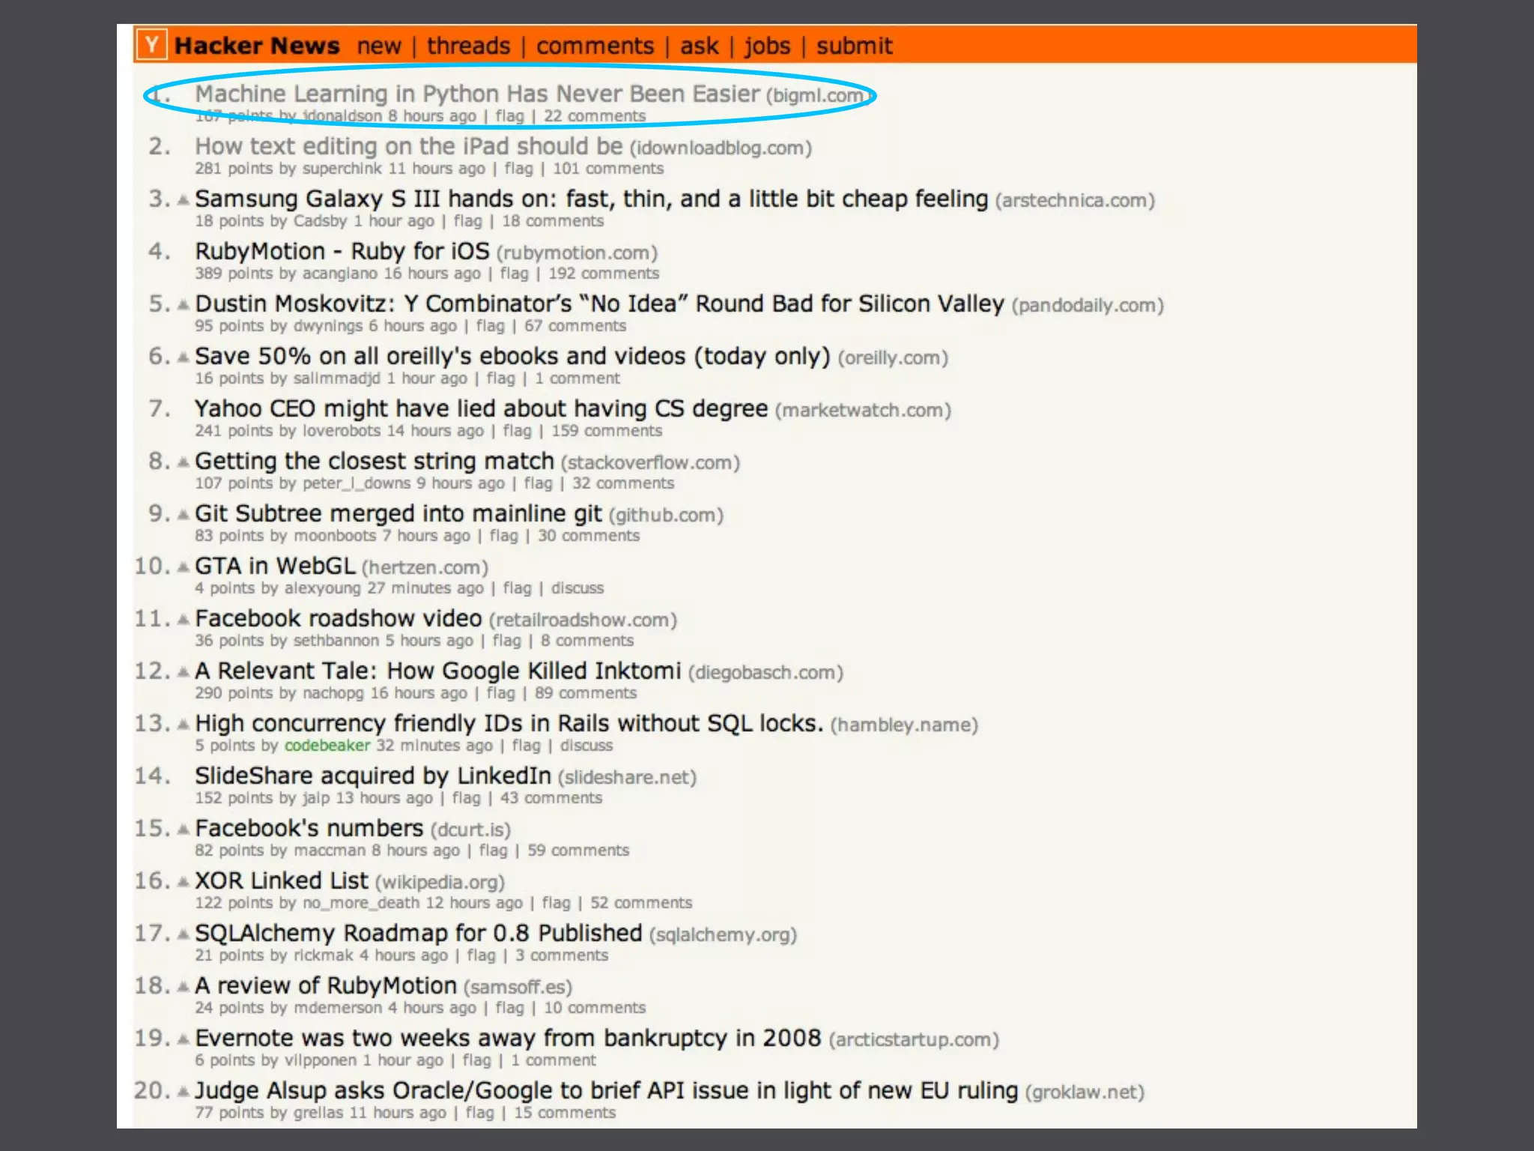Upvote the Evernote bankruptcy story
This screenshot has width=1534, height=1151.
coord(184,1039)
